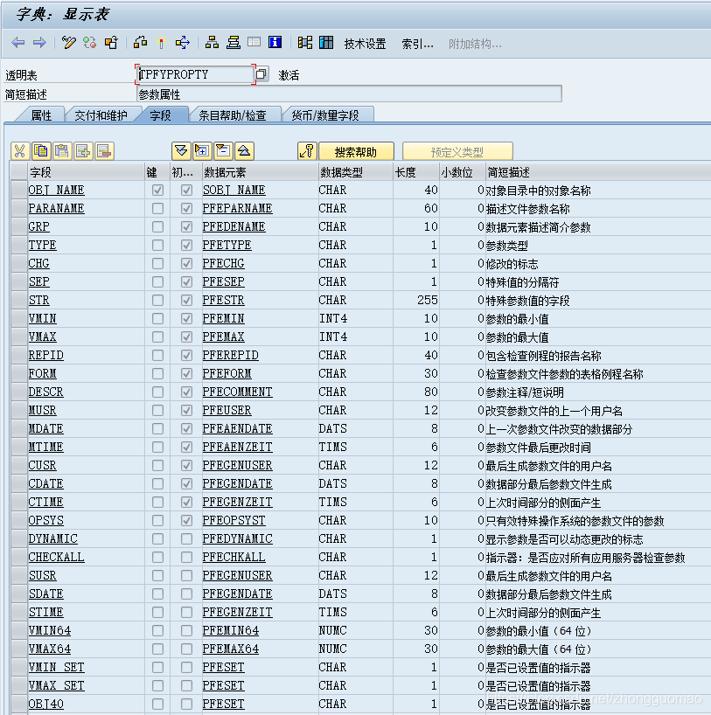Click description 参数类型 in TYPE row
711x715 pixels.
(506, 246)
